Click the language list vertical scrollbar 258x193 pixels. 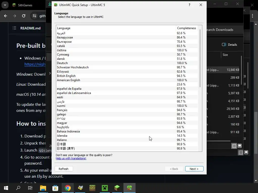click(x=200, y=58)
